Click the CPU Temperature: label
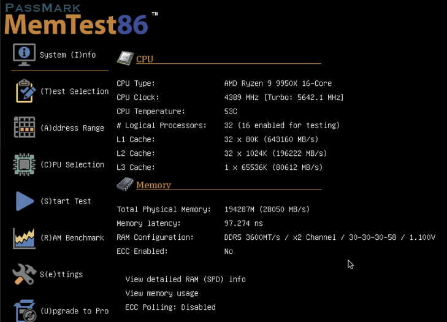 (x=151, y=111)
